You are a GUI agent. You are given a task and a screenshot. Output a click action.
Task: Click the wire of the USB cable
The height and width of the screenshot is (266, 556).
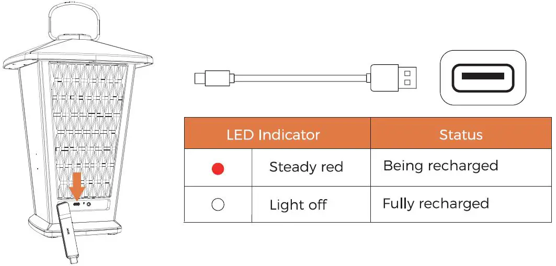(x=298, y=78)
